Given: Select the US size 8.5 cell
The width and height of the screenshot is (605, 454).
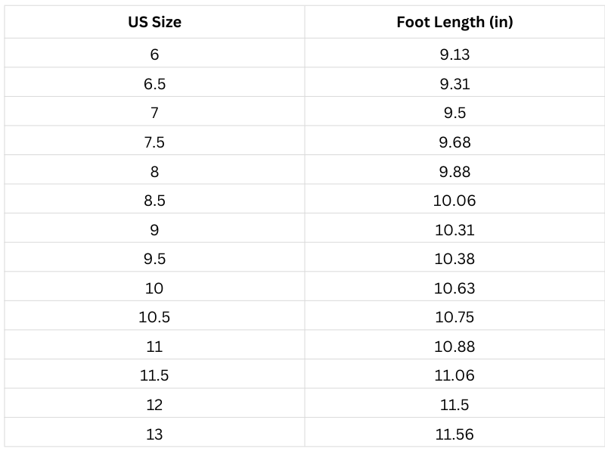Looking at the screenshot, I should (x=154, y=201).
